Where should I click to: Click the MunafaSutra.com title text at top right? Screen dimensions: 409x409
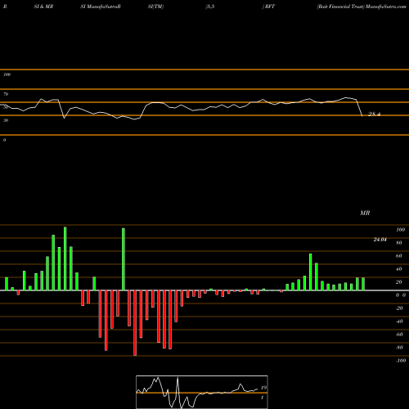tap(385, 7)
